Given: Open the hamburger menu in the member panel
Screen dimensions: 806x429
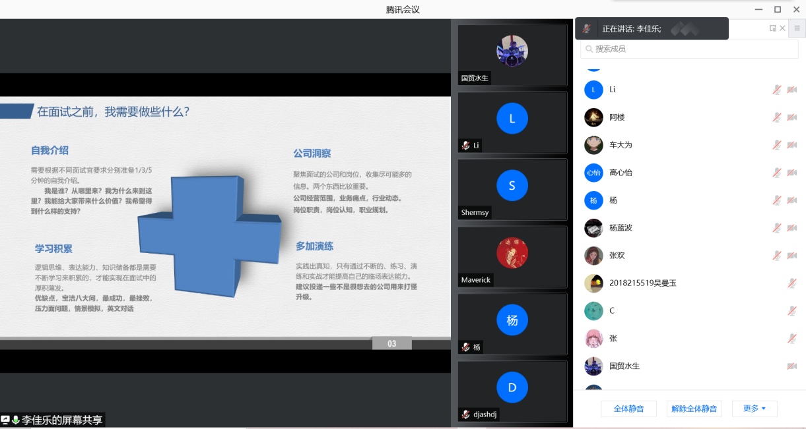Looking at the screenshot, I should 797,28.
